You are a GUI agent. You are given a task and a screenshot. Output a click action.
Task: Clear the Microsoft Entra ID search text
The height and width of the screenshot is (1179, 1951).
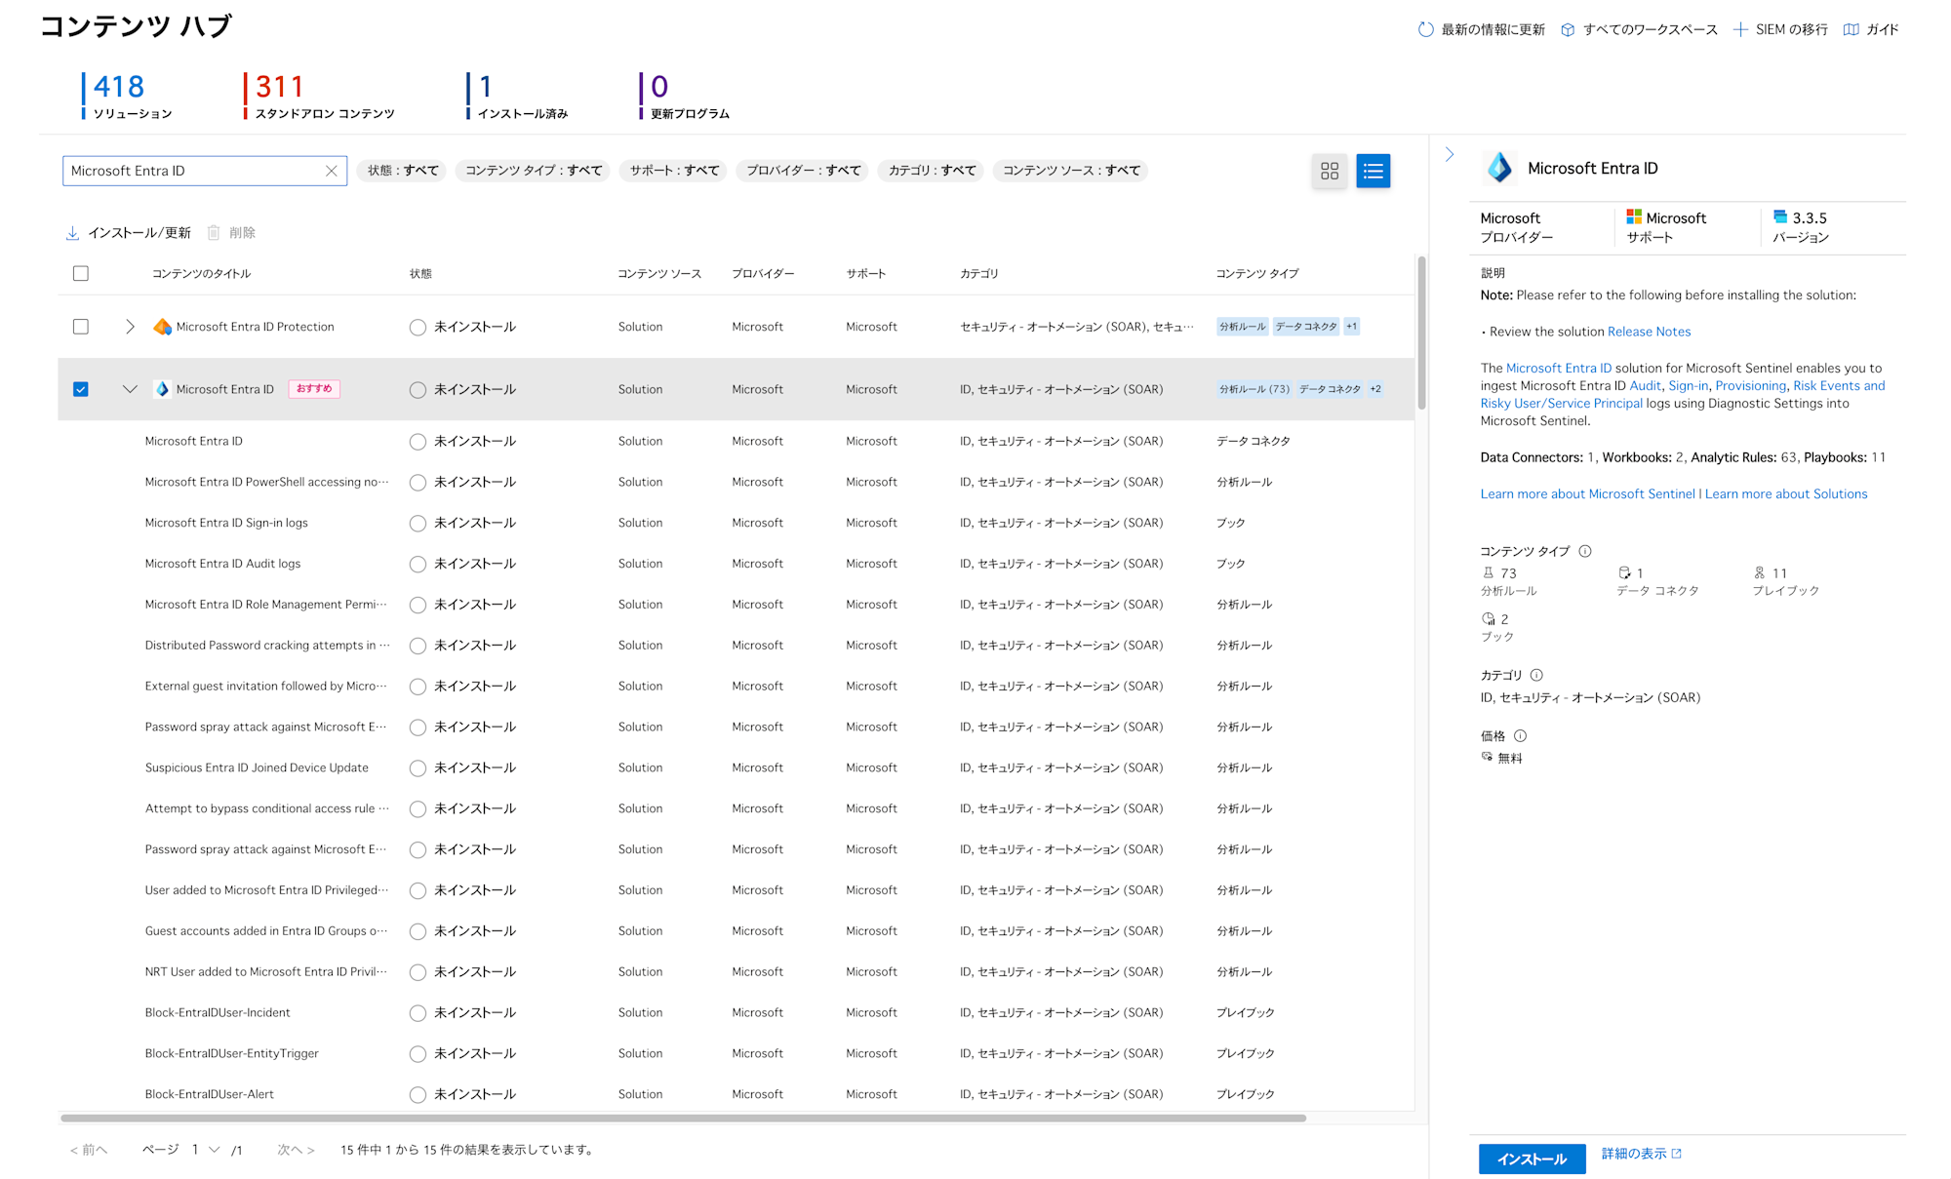pyautogui.click(x=332, y=171)
